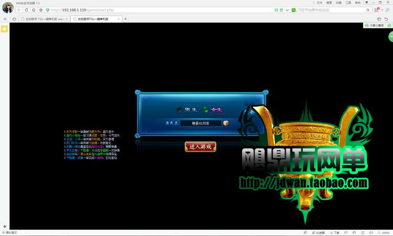
Task: Click the home page icon
Action: pyautogui.click(x=34, y=10)
